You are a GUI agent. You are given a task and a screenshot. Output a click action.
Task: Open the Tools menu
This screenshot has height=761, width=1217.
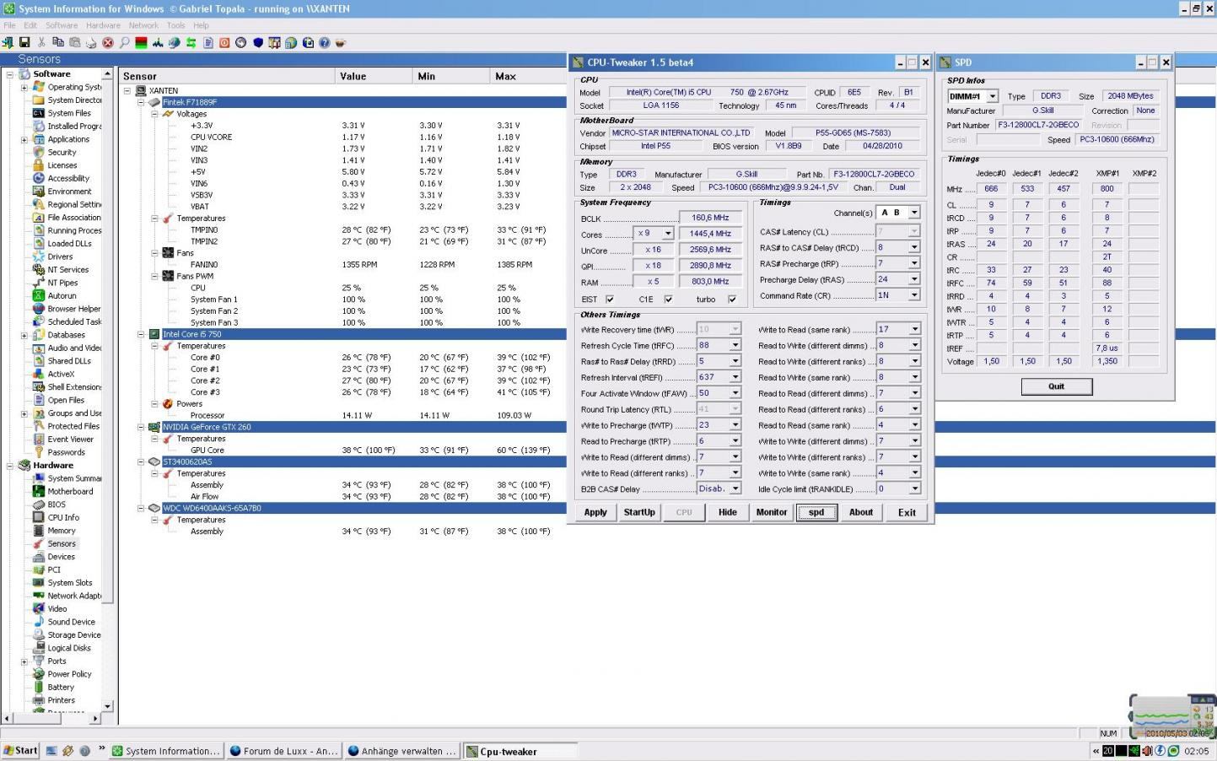click(x=175, y=25)
